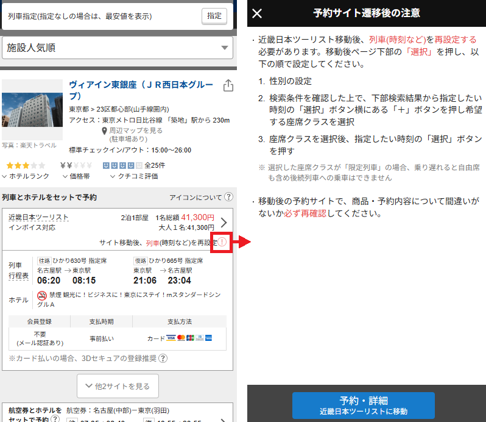Open the 施設人気順 sort dropdown

point(117,47)
